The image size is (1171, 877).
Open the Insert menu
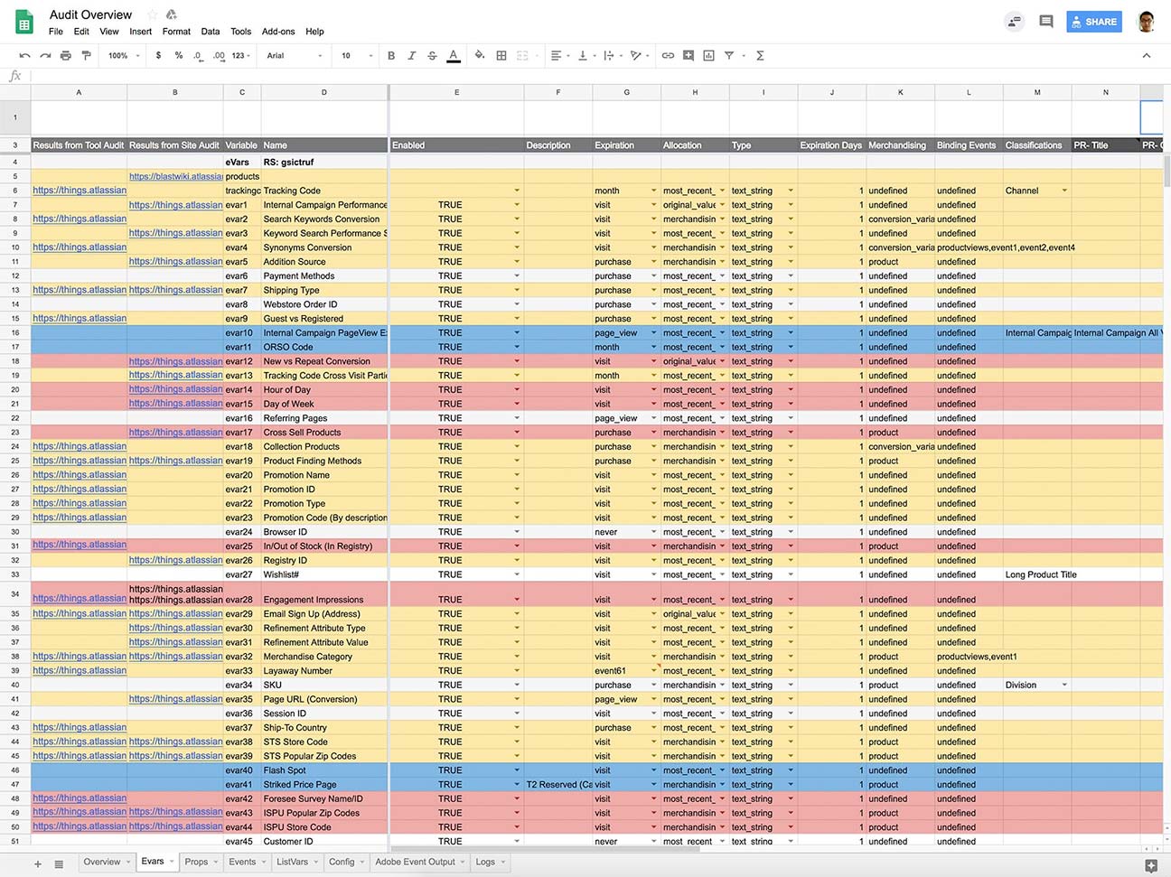coord(140,32)
